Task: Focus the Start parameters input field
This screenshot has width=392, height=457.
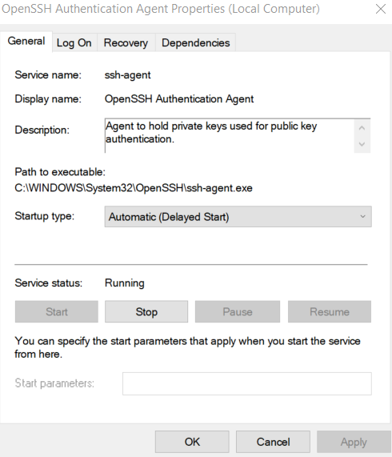Action: 247,383
